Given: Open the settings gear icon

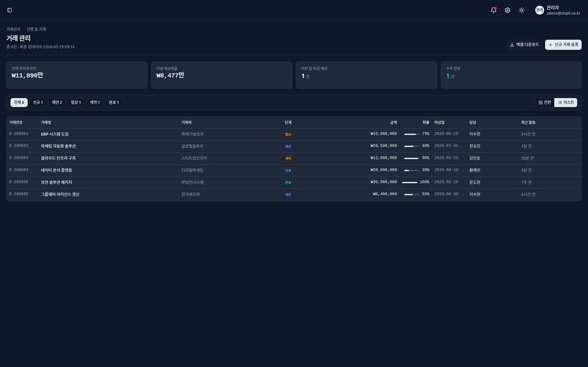Looking at the screenshot, I should click(x=508, y=10).
